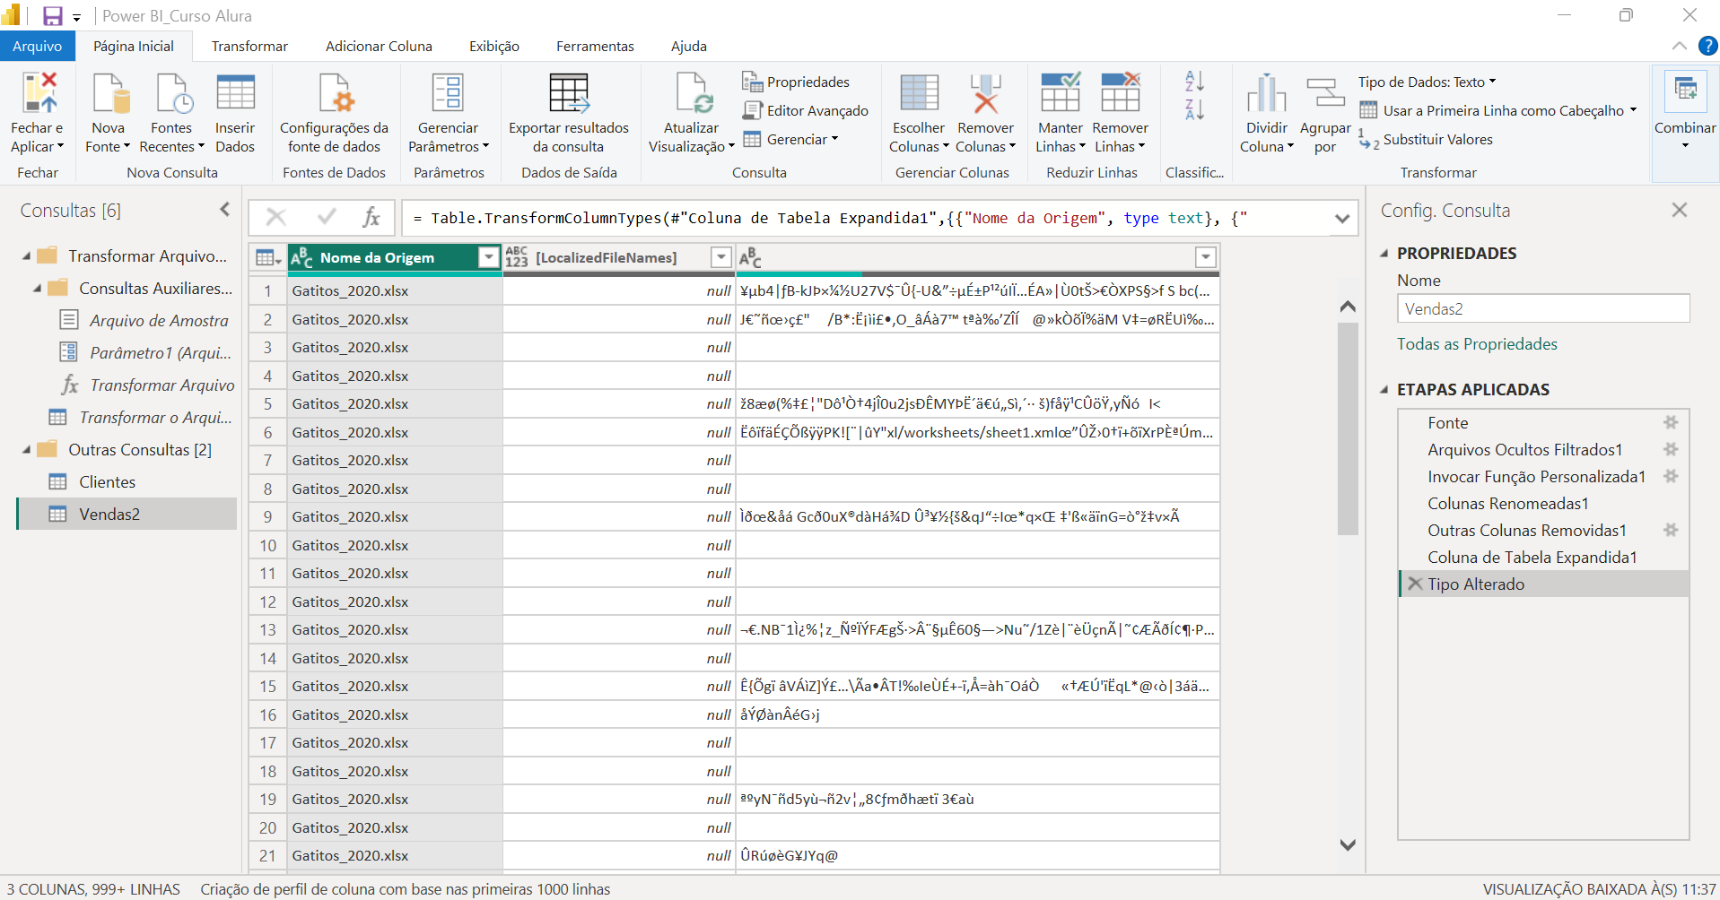Open Todas as Propriedades link

1477,344
